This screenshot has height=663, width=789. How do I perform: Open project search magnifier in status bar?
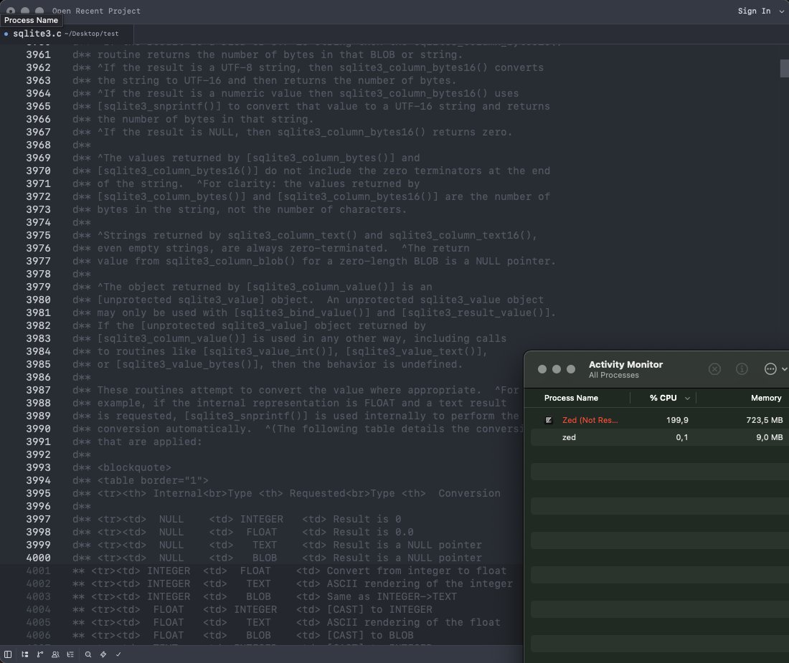coord(88,654)
